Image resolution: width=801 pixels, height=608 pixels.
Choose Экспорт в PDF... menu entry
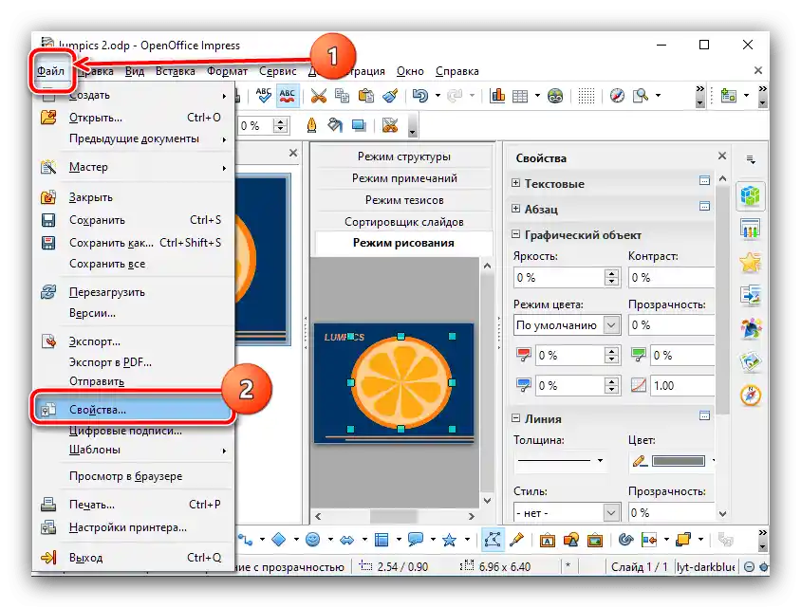(x=133, y=362)
